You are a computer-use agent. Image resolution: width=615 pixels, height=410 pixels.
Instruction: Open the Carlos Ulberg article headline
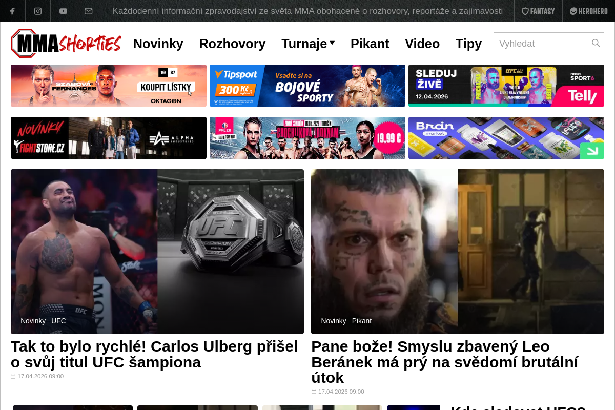pyautogui.click(x=154, y=354)
